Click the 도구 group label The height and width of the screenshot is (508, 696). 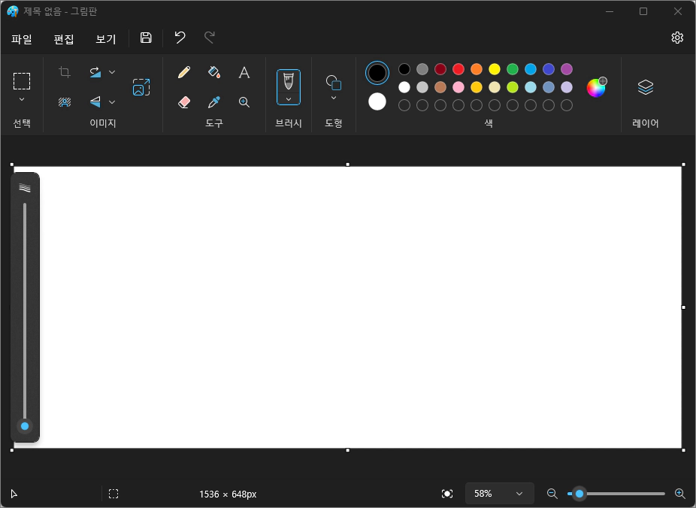click(x=214, y=123)
